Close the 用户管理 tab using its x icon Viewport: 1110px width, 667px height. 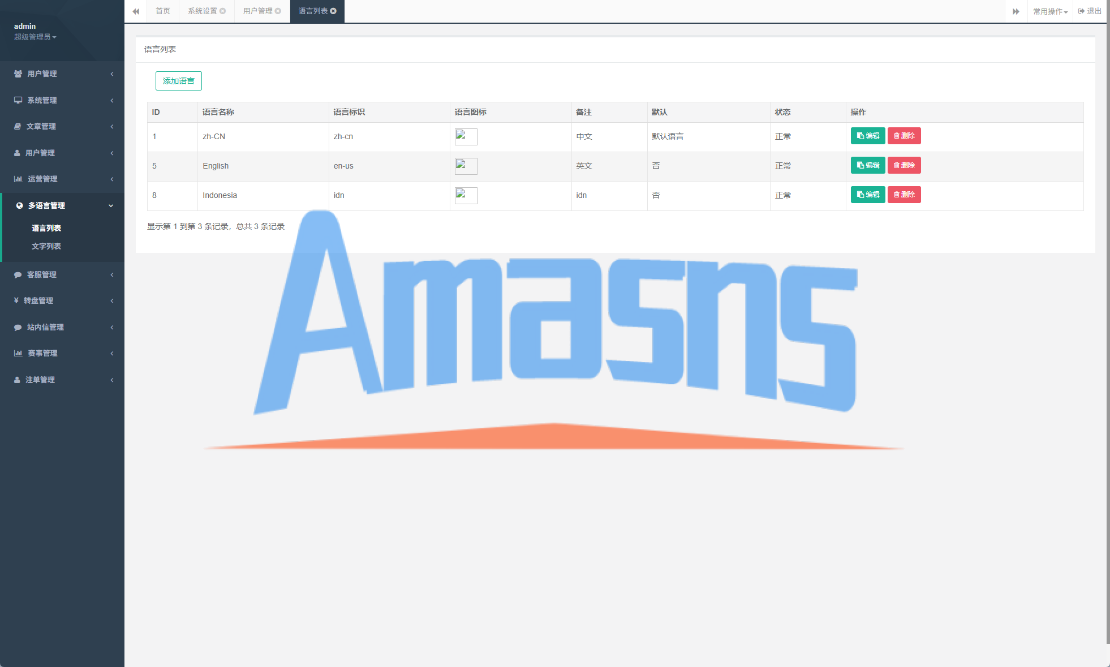(x=278, y=11)
